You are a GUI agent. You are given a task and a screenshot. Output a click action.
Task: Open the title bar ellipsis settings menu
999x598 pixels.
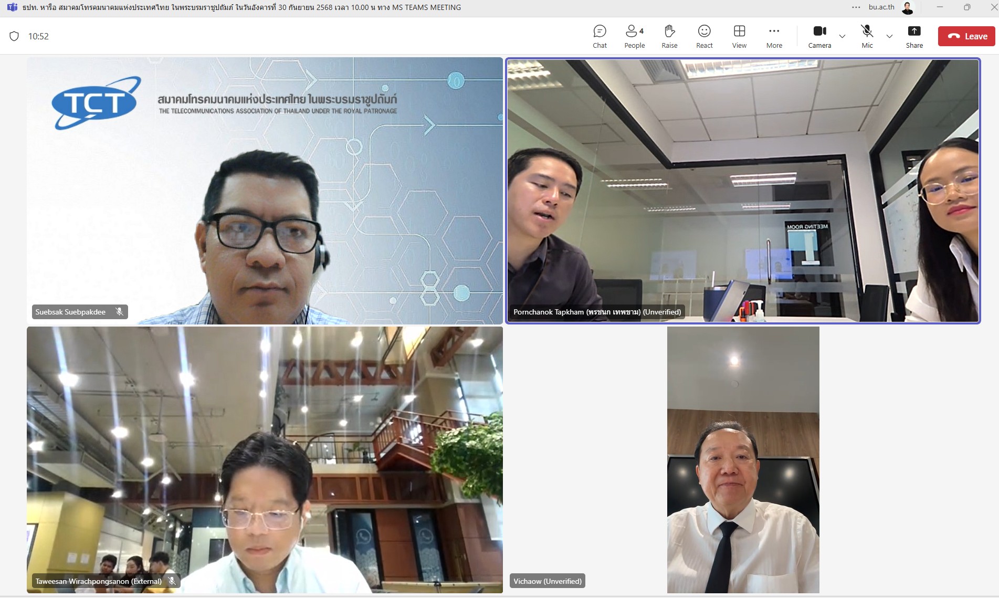(x=856, y=7)
